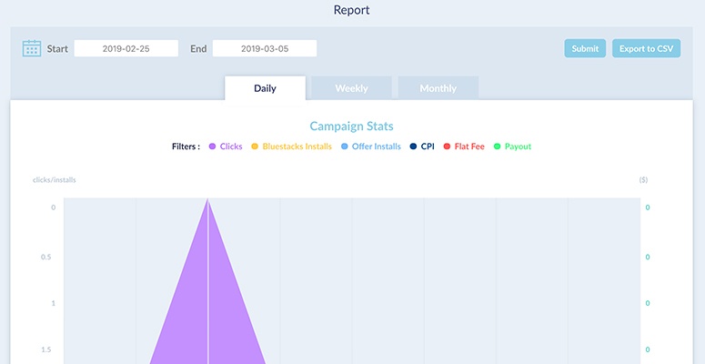Hide Bluestacks Installs series via its label
Screen dimensions: 705x364
coord(297,147)
